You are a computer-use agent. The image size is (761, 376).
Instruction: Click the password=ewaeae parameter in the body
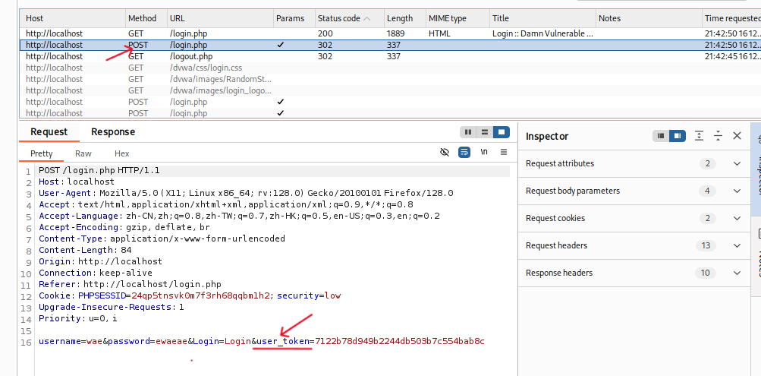point(147,341)
